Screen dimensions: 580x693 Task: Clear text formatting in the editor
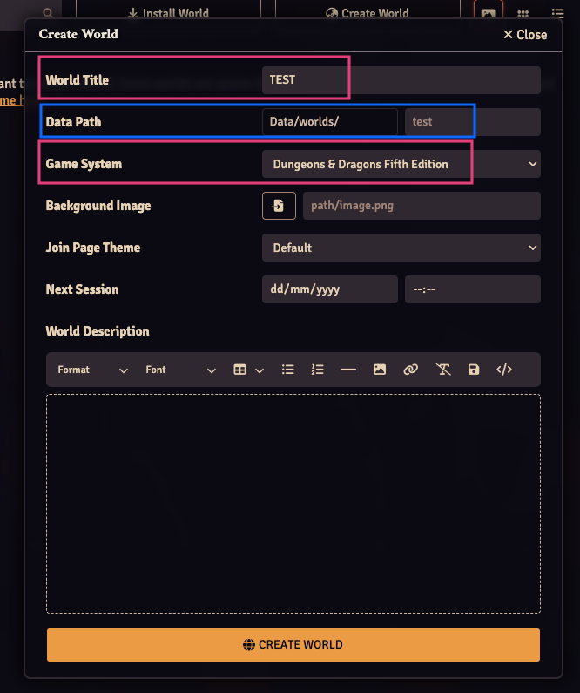pos(443,370)
